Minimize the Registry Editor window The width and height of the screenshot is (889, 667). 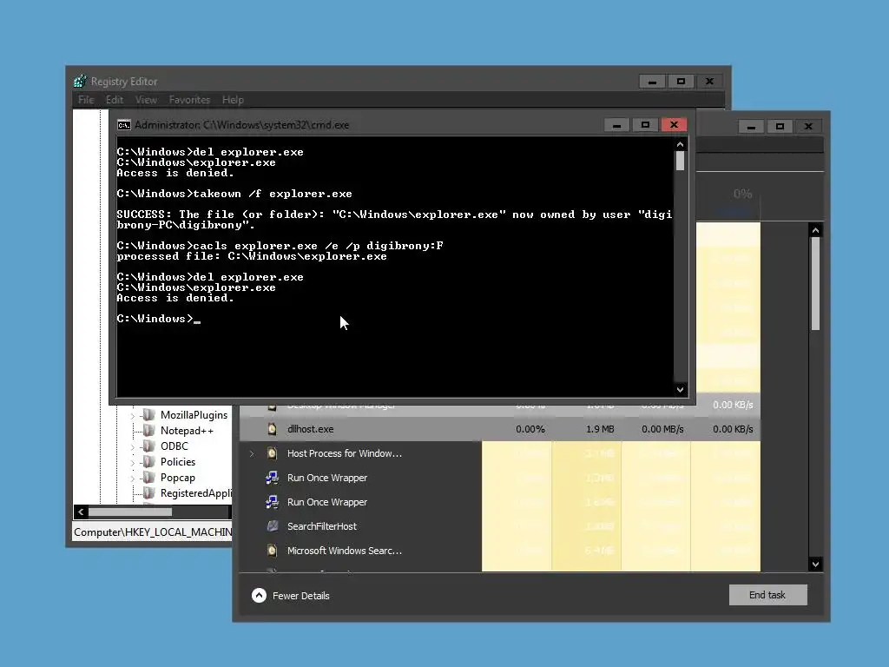[x=653, y=82]
